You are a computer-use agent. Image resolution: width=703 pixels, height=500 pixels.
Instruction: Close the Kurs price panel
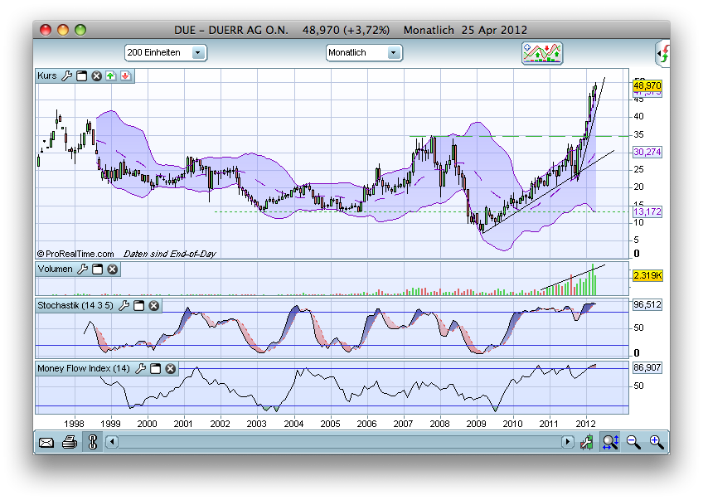96,75
